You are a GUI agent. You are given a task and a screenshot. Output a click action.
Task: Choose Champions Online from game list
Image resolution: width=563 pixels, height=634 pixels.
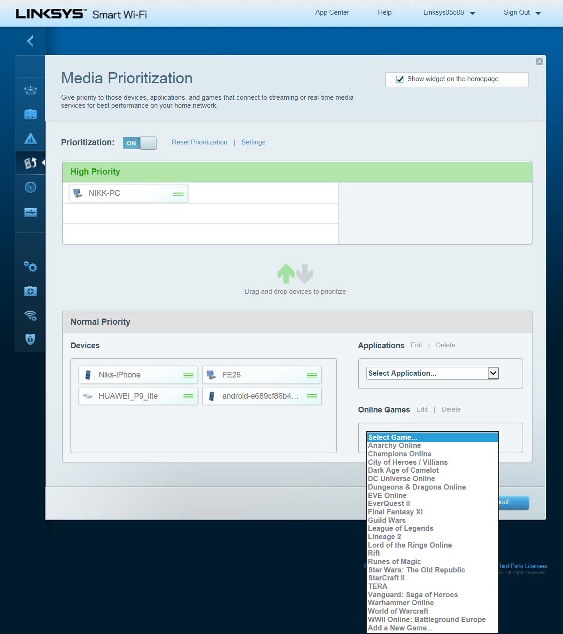click(x=433, y=454)
